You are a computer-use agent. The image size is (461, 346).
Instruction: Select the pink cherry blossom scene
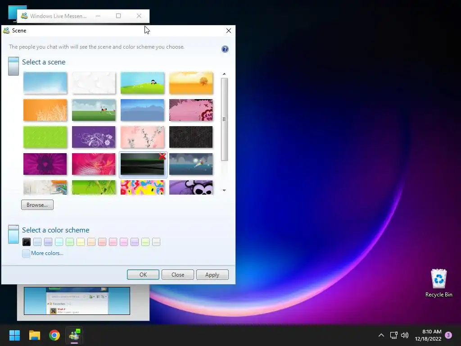[142, 137]
